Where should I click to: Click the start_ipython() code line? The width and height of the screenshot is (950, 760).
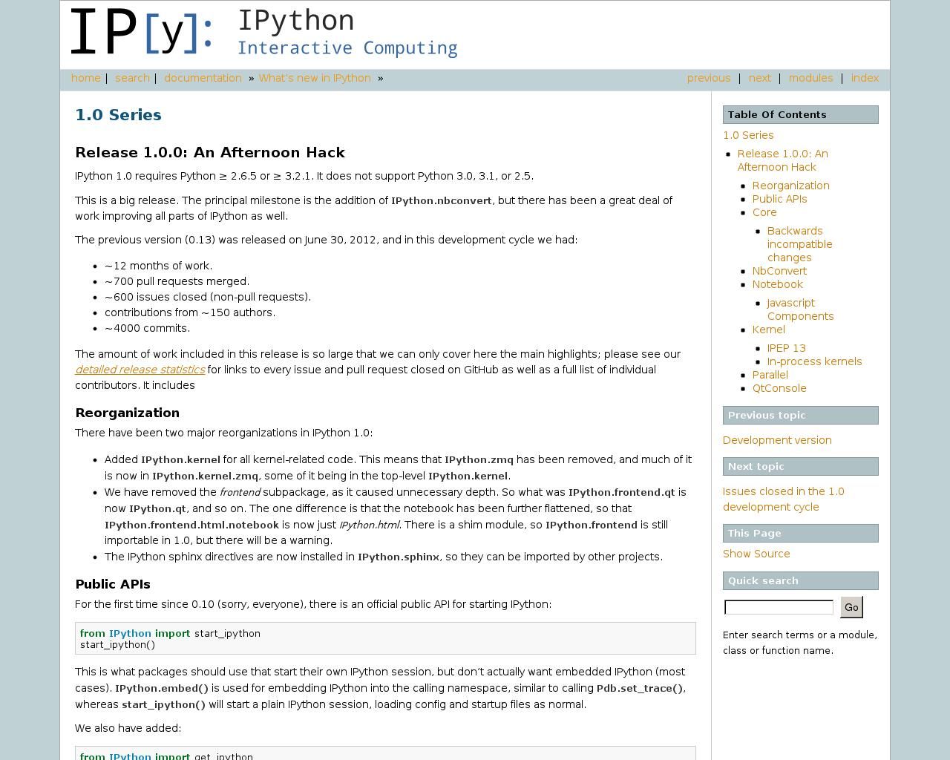coord(117,644)
